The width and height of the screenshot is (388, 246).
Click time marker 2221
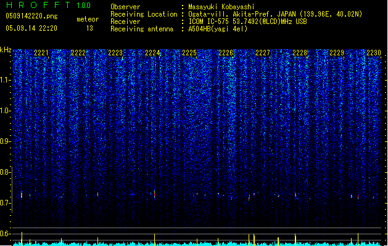(x=41, y=53)
